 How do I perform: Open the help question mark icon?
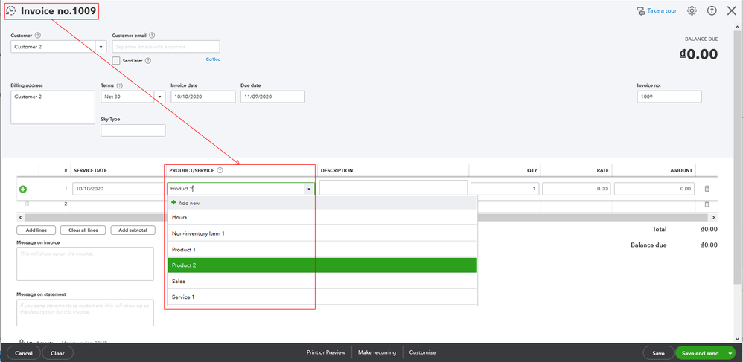point(712,10)
